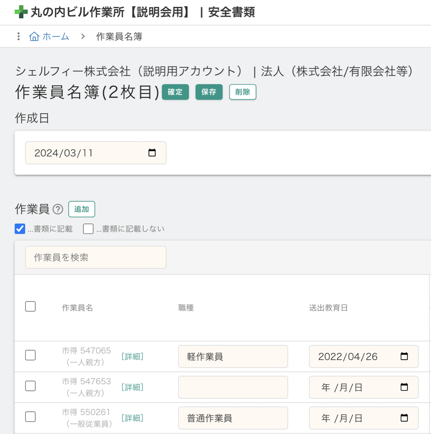Open calendar for 市得 550261 送出教育日
The width and height of the screenshot is (431, 434).
404,418
